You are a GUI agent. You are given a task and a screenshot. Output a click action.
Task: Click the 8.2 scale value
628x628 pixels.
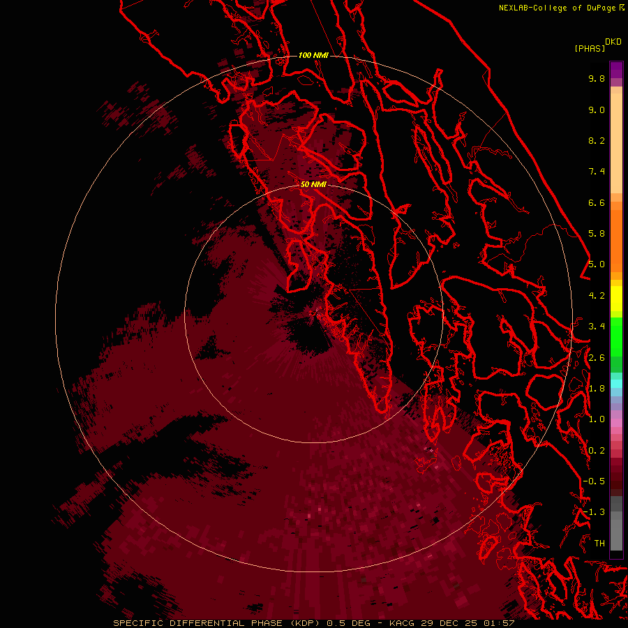(x=597, y=140)
